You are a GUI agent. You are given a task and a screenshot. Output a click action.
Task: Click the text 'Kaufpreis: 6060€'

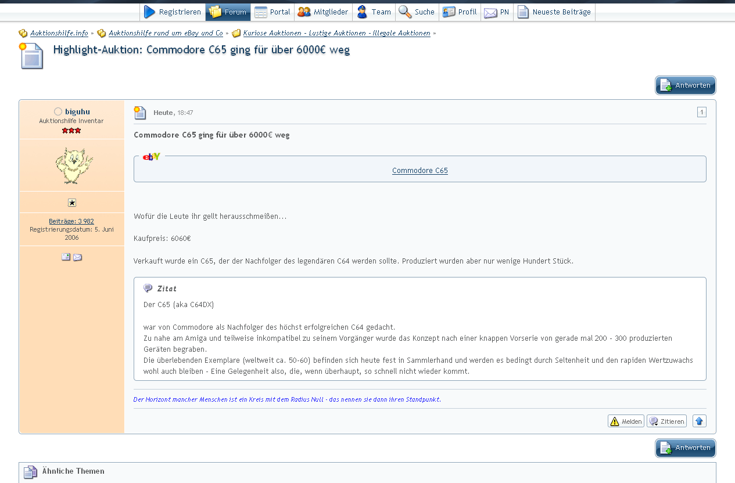point(162,239)
